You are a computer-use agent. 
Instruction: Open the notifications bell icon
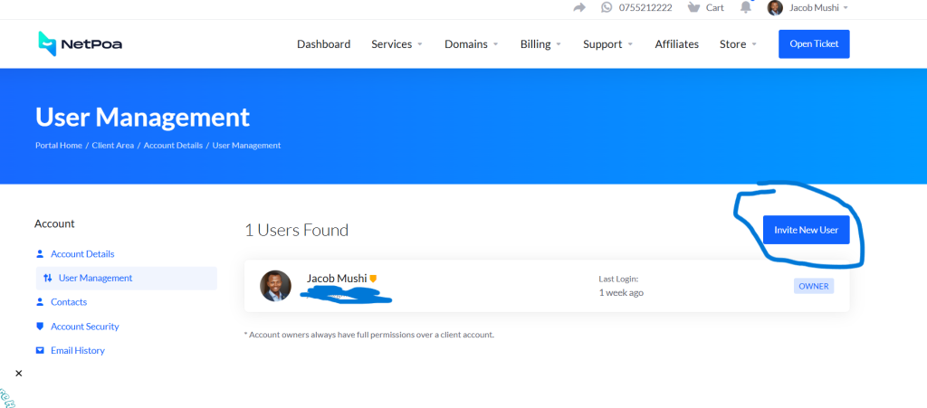pyautogui.click(x=746, y=7)
